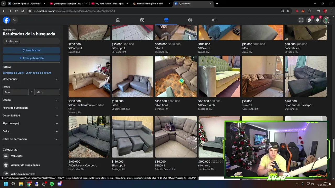Viewport: 335px width, 188px height.
Task: Open File Explorer from taskbar
Action: (21, 184)
